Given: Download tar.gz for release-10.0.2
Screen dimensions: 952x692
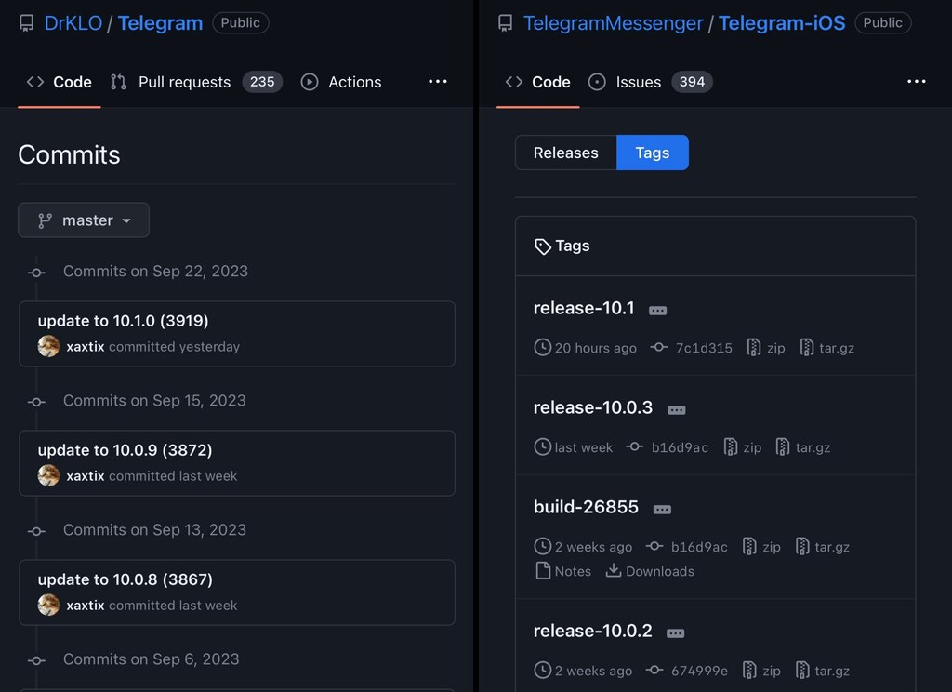Looking at the screenshot, I should click(822, 671).
